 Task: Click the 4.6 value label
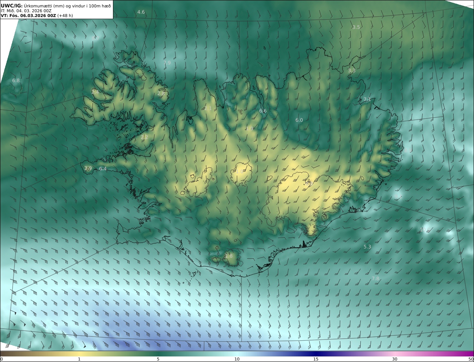141,12
